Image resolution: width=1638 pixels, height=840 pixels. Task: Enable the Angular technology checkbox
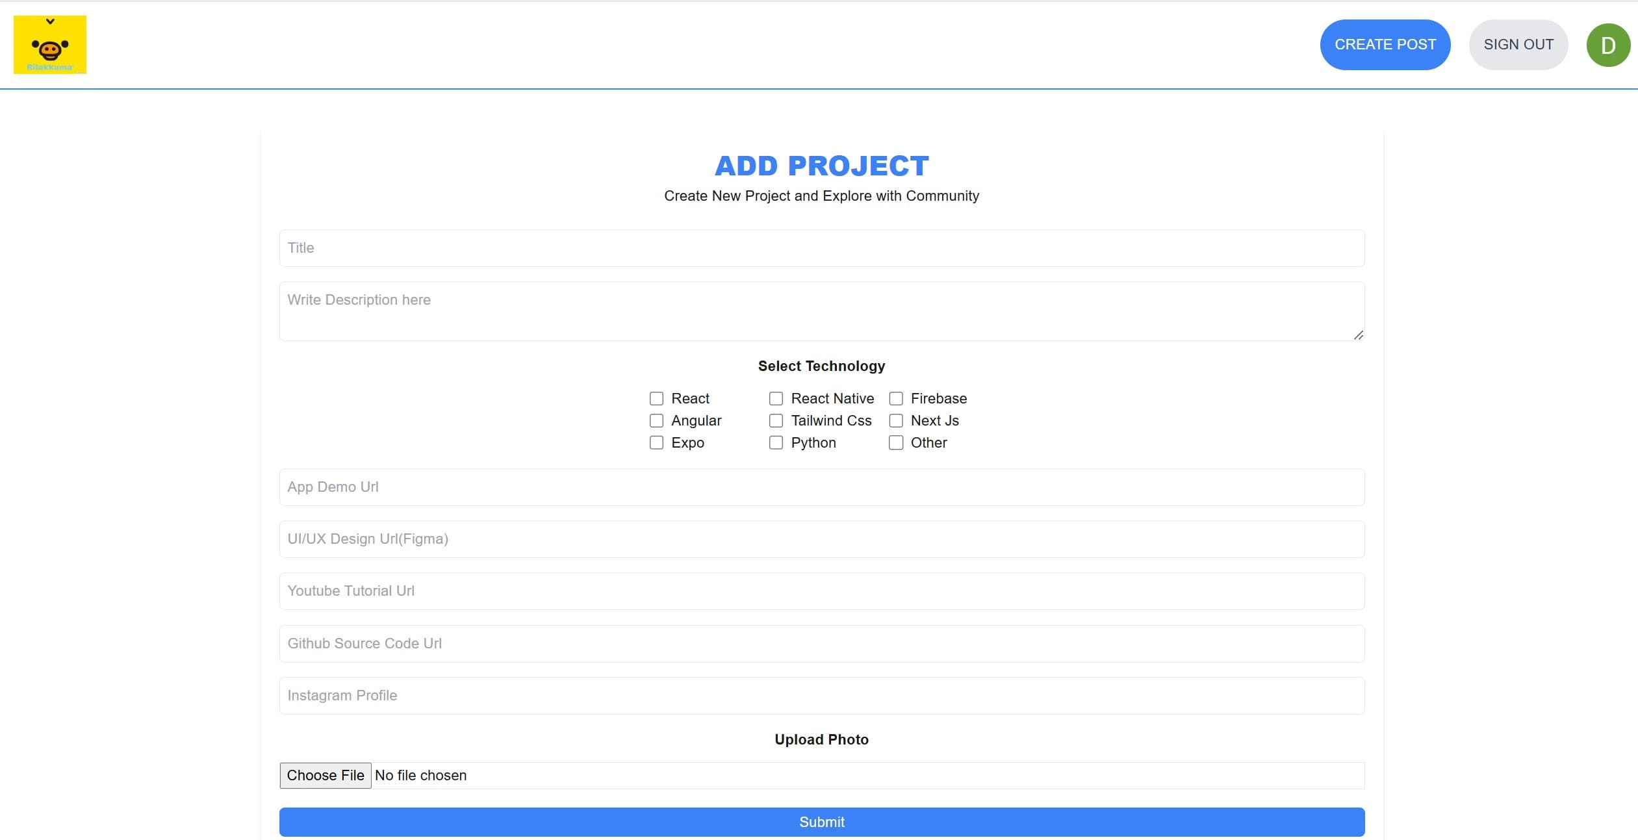pos(656,420)
